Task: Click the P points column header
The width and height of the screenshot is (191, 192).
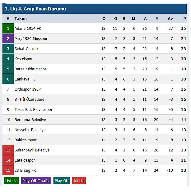Action: [185, 18]
